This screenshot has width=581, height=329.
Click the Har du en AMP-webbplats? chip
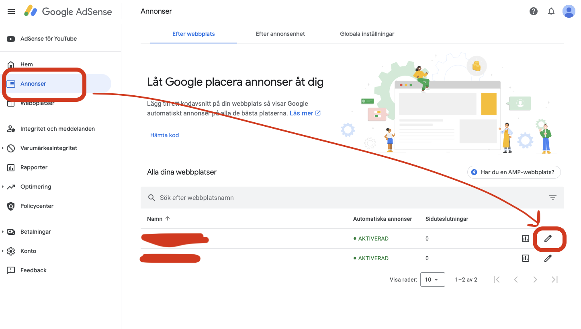click(x=513, y=172)
